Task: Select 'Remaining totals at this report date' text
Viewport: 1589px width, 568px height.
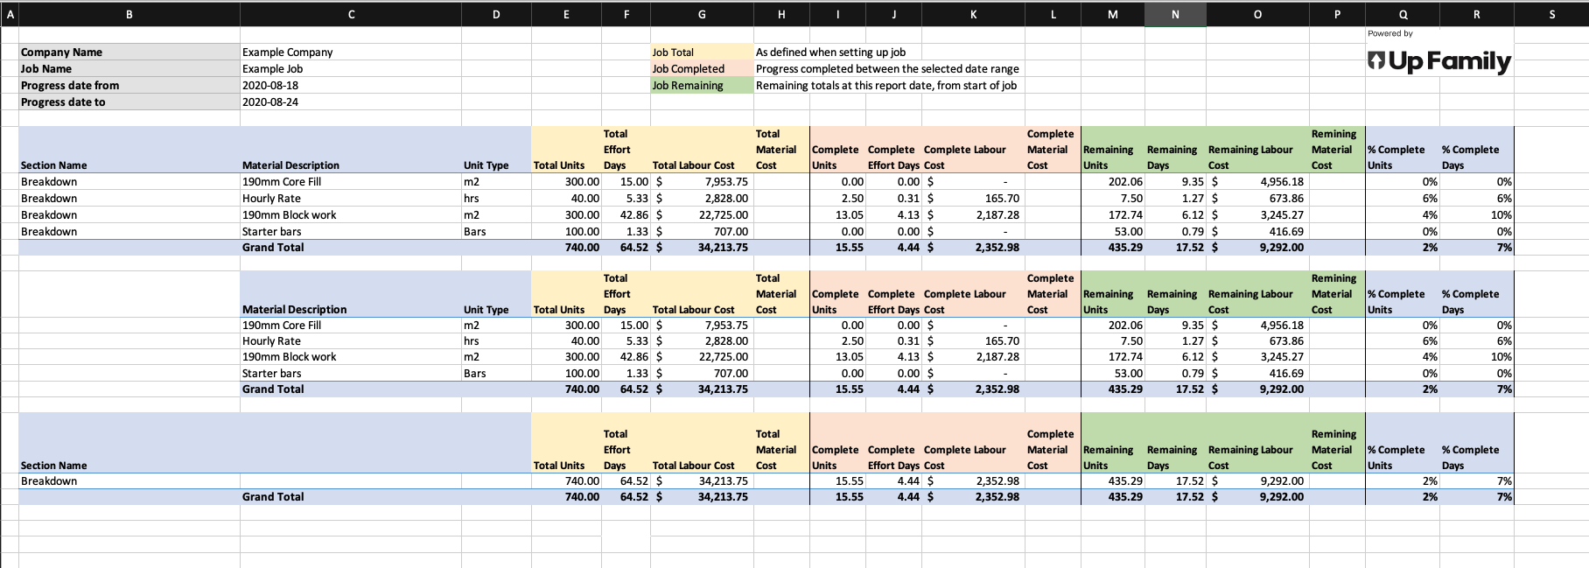Action: click(x=886, y=86)
